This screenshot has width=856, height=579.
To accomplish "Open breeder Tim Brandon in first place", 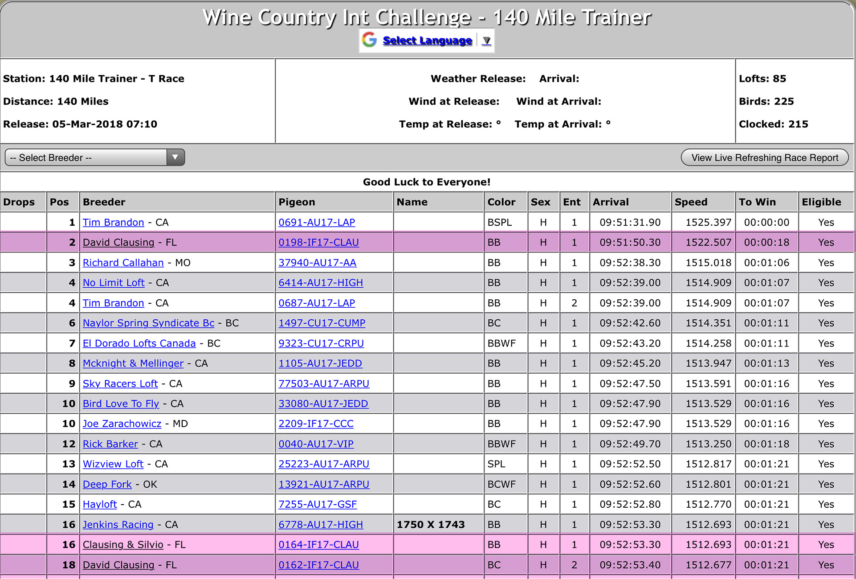I will click(x=113, y=222).
